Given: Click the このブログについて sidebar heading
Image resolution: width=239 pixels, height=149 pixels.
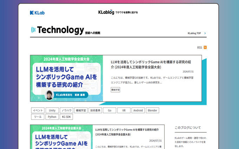Looking at the screenshot, I should pyautogui.click(x=188, y=128).
